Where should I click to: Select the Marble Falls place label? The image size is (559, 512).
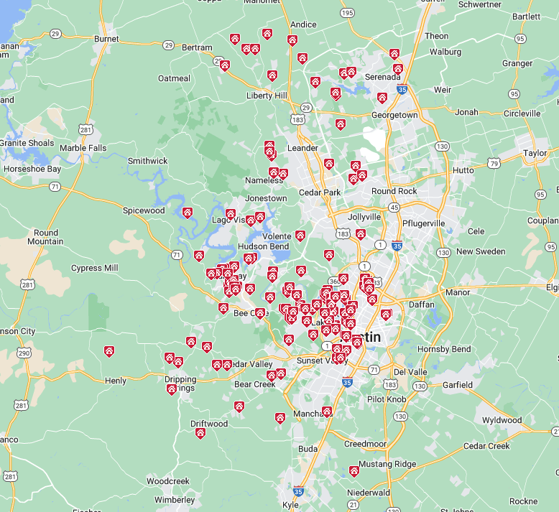[x=83, y=148]
